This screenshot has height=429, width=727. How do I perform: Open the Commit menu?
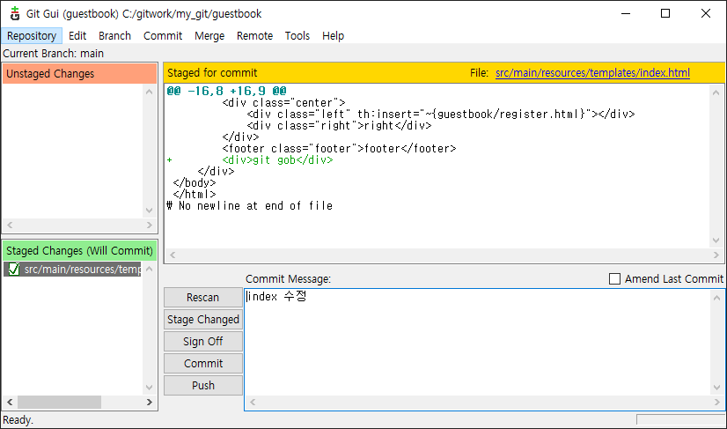tap(163, 36)
